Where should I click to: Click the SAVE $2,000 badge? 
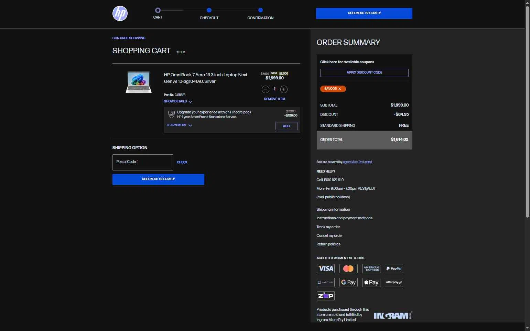(x=279, y=73)
